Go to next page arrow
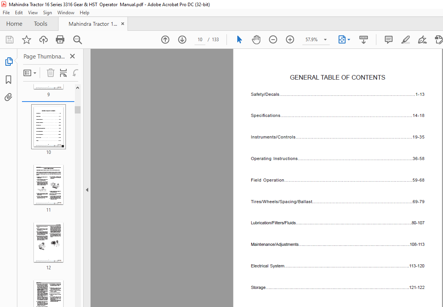443x307 pixels. coord(182,40)
